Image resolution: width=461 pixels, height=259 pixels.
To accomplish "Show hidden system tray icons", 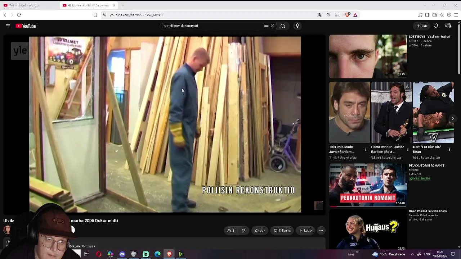I will 412,254.
